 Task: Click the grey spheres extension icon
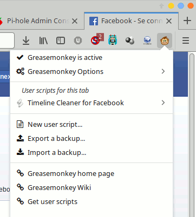(130, 40)
